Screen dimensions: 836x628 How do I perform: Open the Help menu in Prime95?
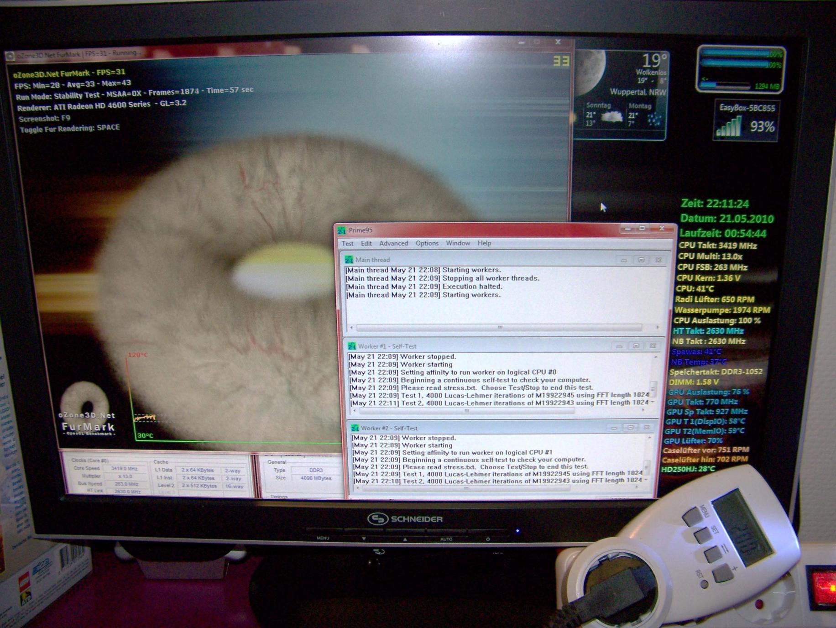click(x=484, y=243)
